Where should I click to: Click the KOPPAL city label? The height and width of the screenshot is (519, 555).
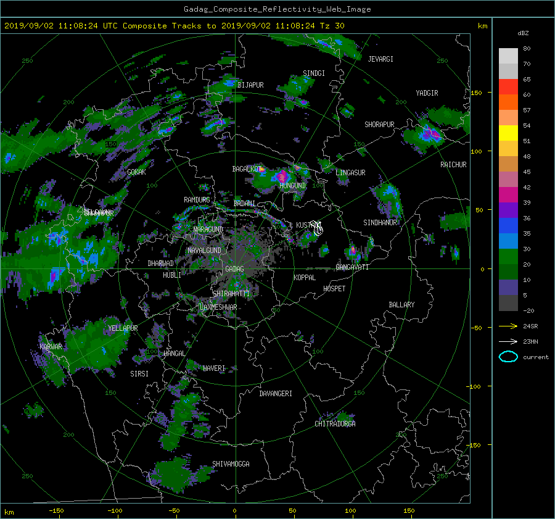[305, 278]
